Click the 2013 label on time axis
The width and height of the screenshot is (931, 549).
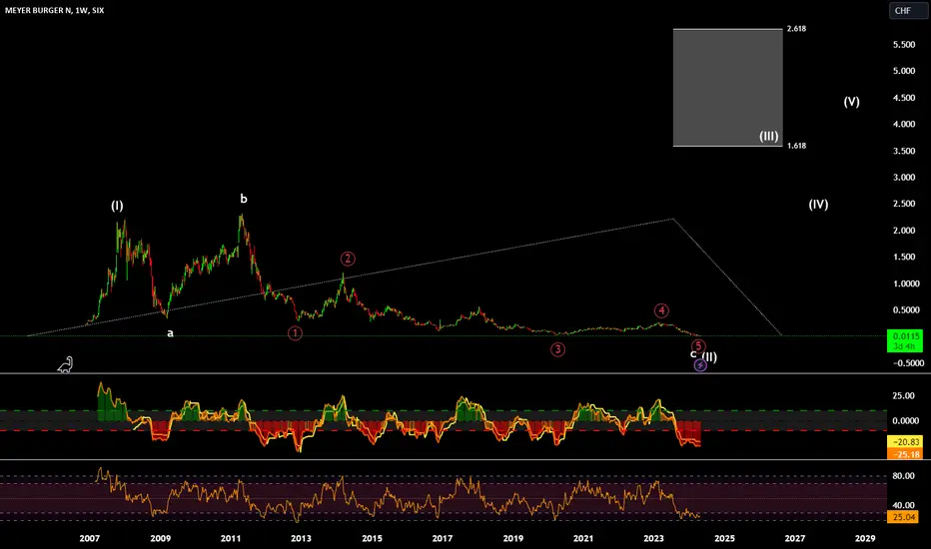click(x=301, y=538)
